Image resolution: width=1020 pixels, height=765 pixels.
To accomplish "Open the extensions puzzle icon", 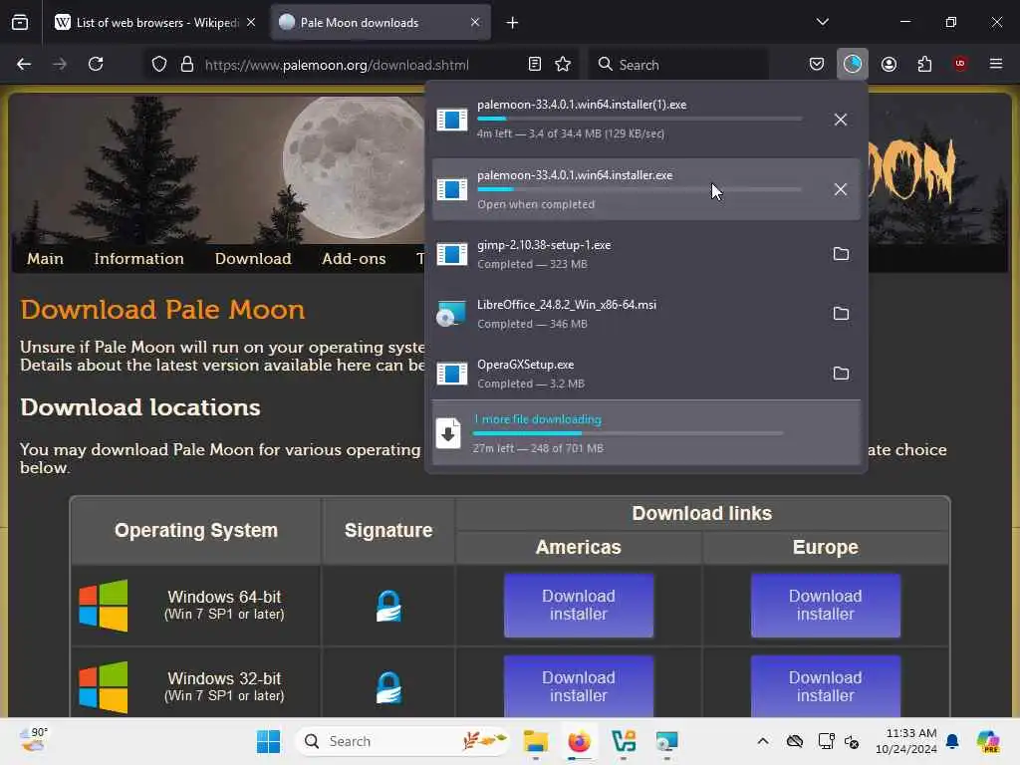I will [x=924, y=64].
